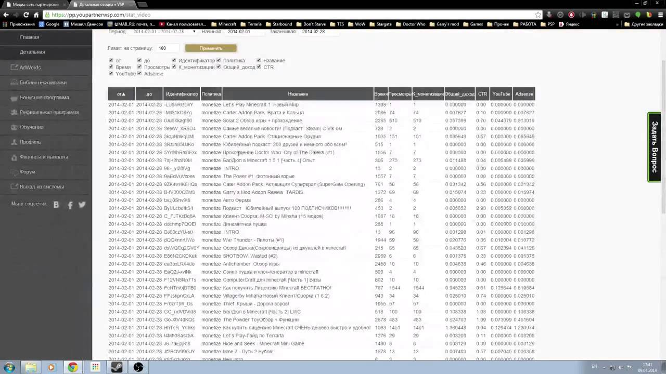
Task: Open finance and payouts icon in sidebar
Action: point(15,157)
